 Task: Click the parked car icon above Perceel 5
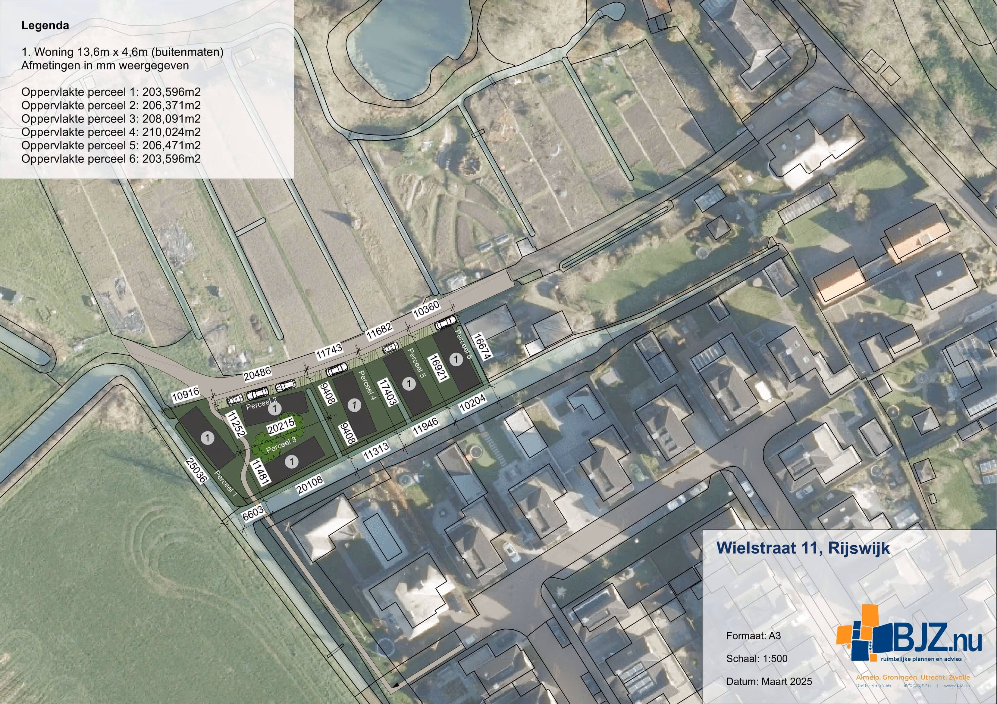(x=390, y=348)
